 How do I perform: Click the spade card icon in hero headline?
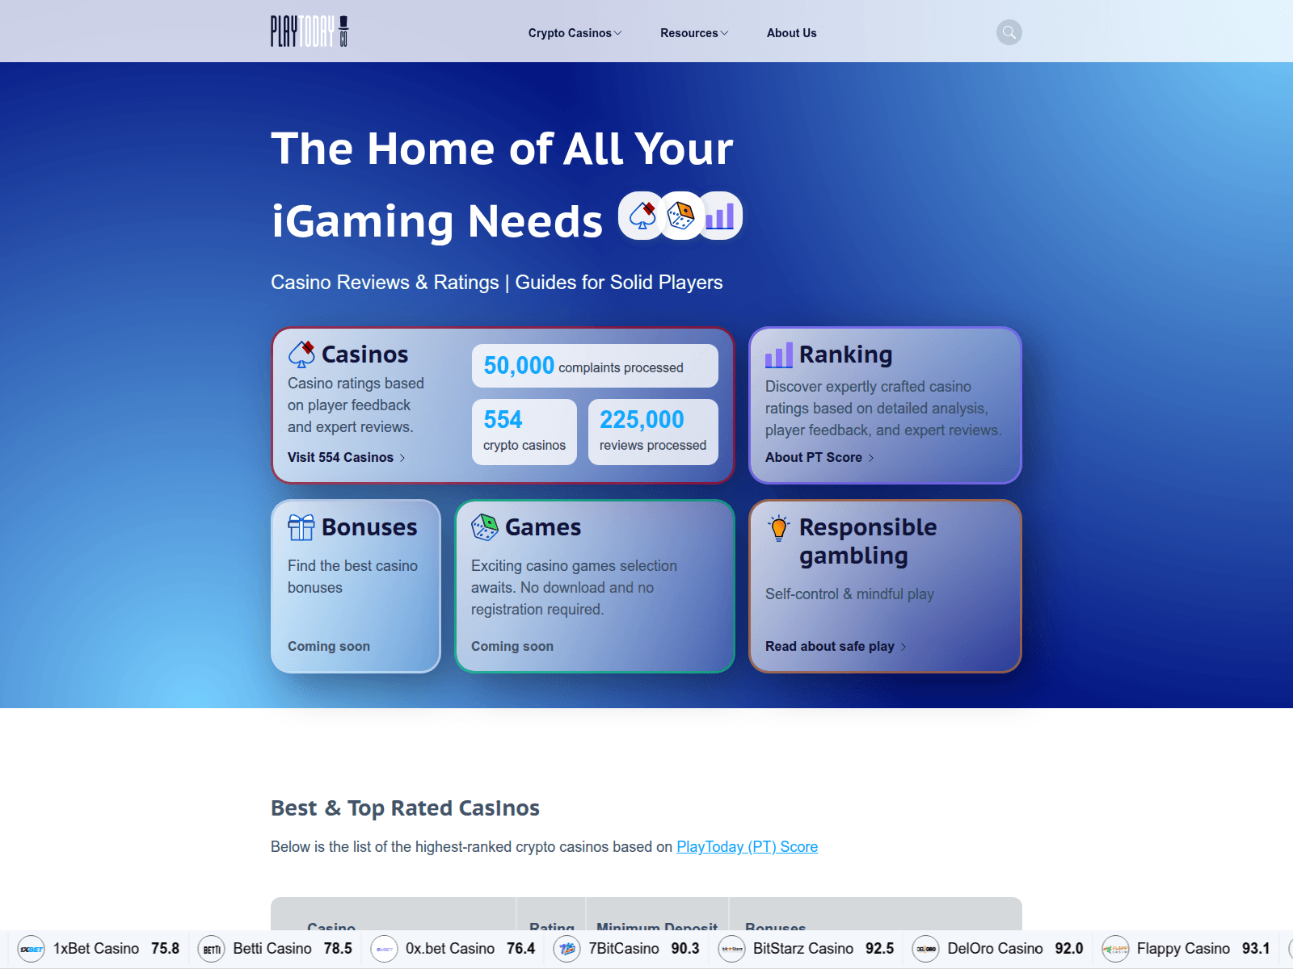(642, 216)
